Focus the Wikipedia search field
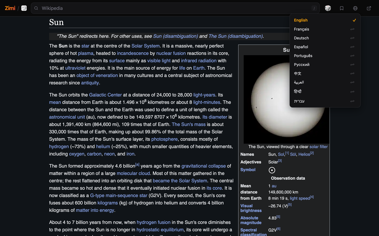 [x=175, y=8]
